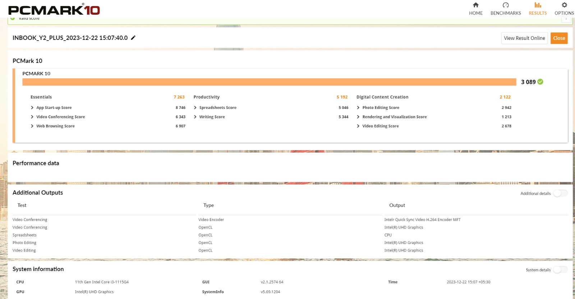Expand the Video Conferencing Score row

tap(32, 117)
